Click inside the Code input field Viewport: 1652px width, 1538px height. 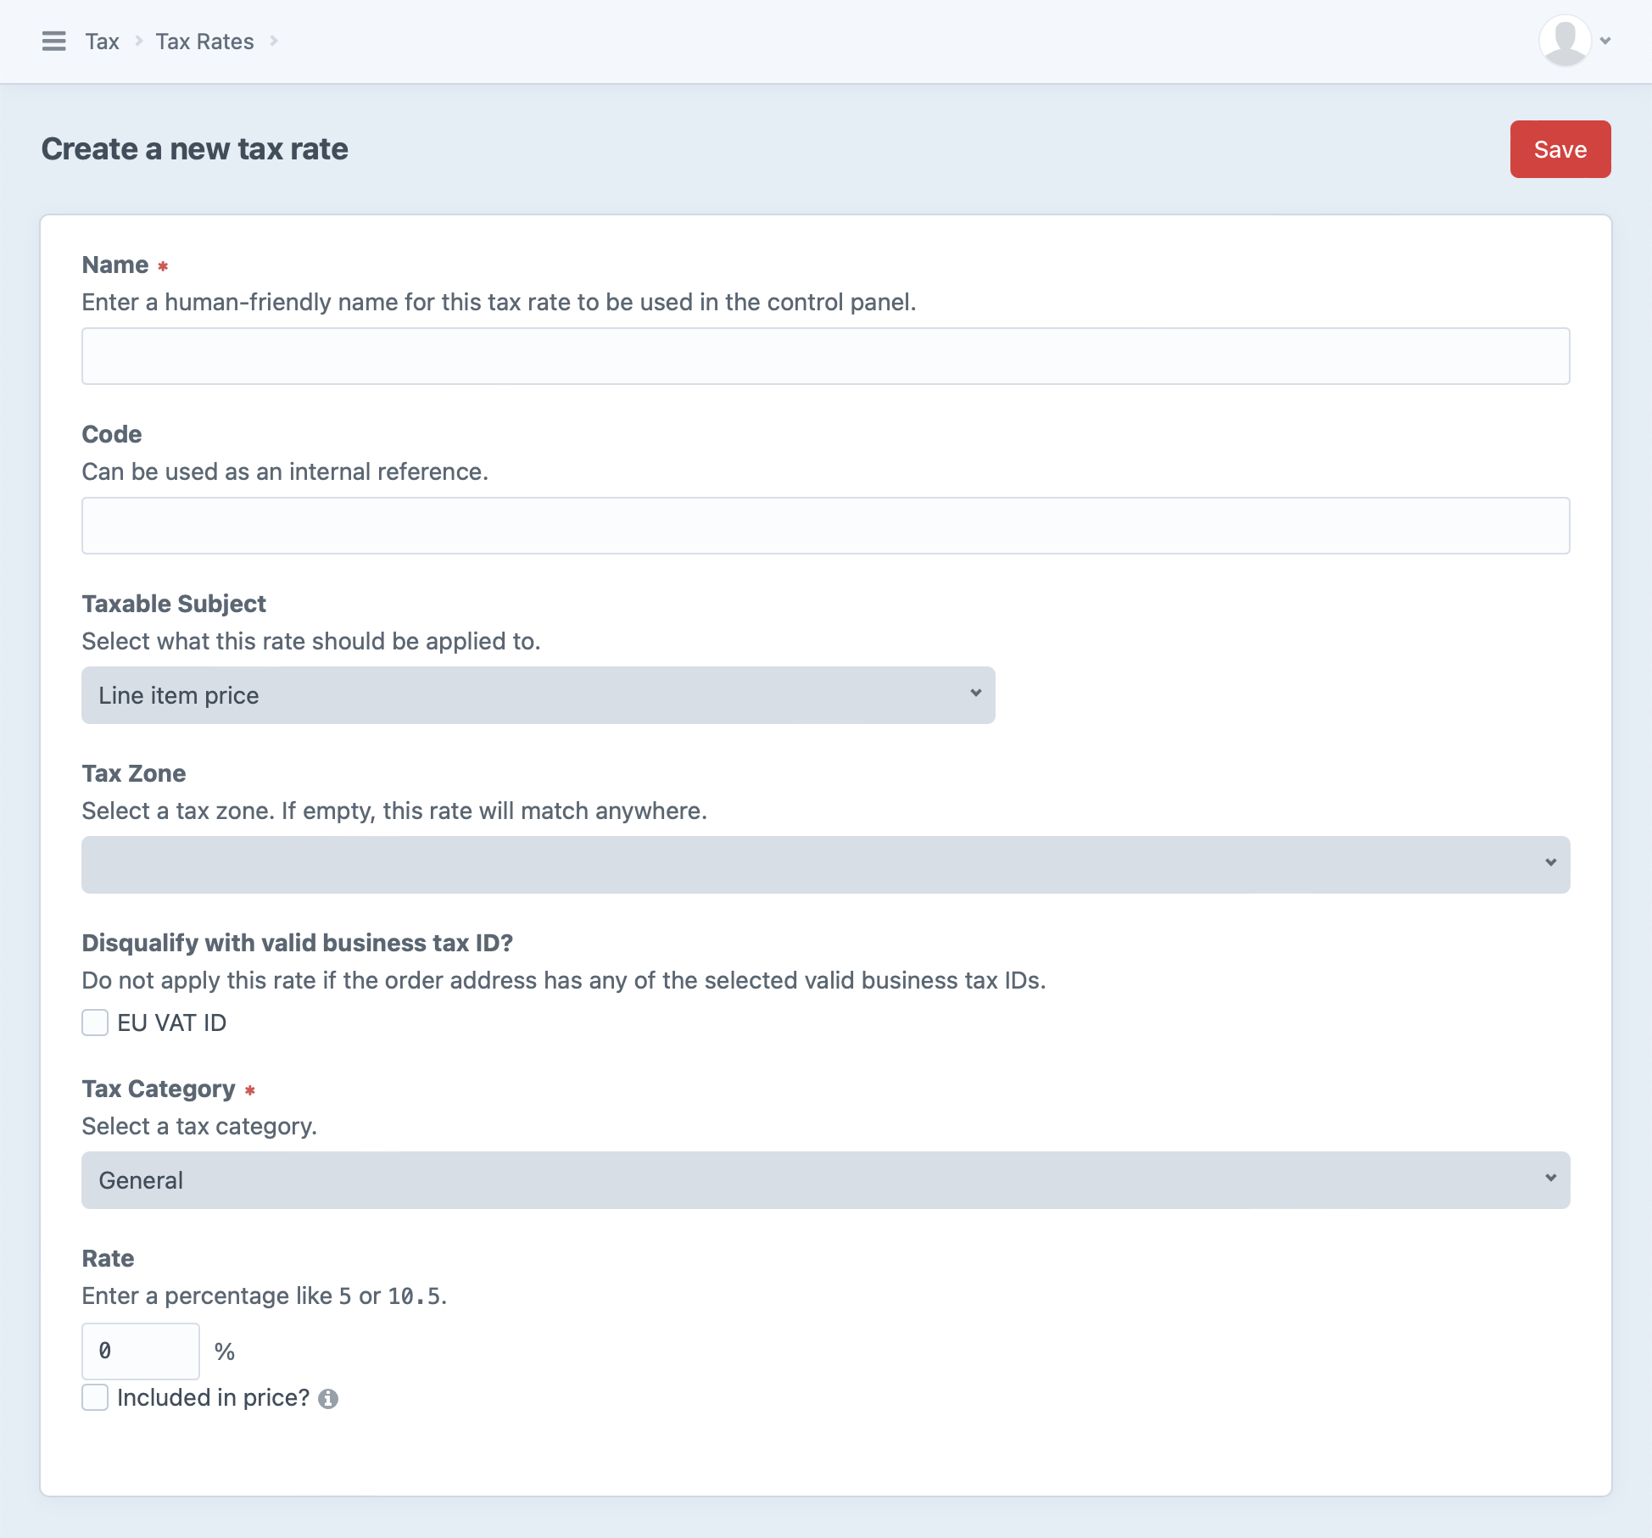tap(825, 525)
